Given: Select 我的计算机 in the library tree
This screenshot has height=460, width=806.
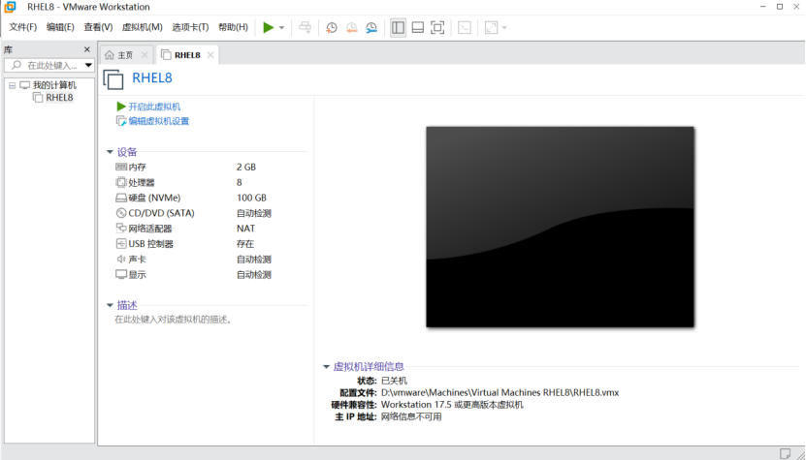Looking at the screenshot, I should click(x=54, y=85).
